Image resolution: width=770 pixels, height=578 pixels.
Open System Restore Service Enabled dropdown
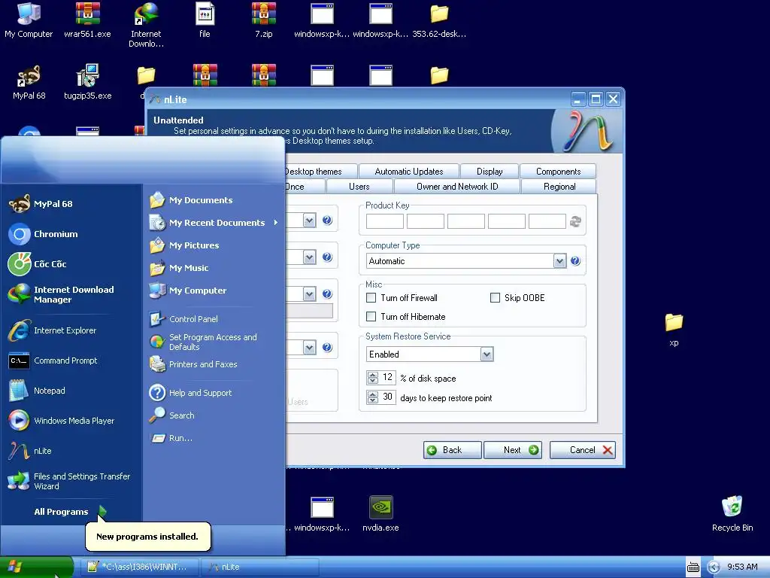tap(487, 354)
